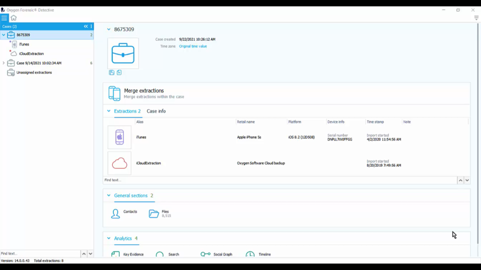Open the iTunes Apple iPhone extraction thumbnail

point(119,137)
